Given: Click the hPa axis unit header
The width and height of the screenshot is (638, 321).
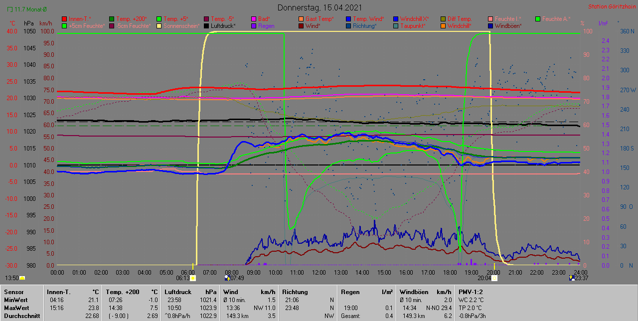Looking at the screenshot, I should coord(28,24).
